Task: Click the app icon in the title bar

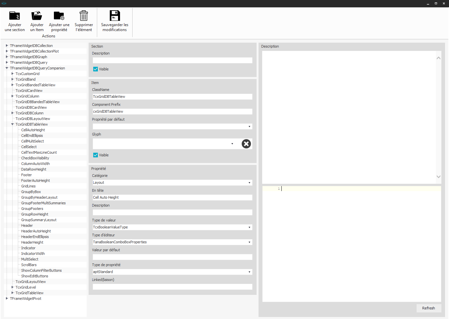Action: (4, 3)
